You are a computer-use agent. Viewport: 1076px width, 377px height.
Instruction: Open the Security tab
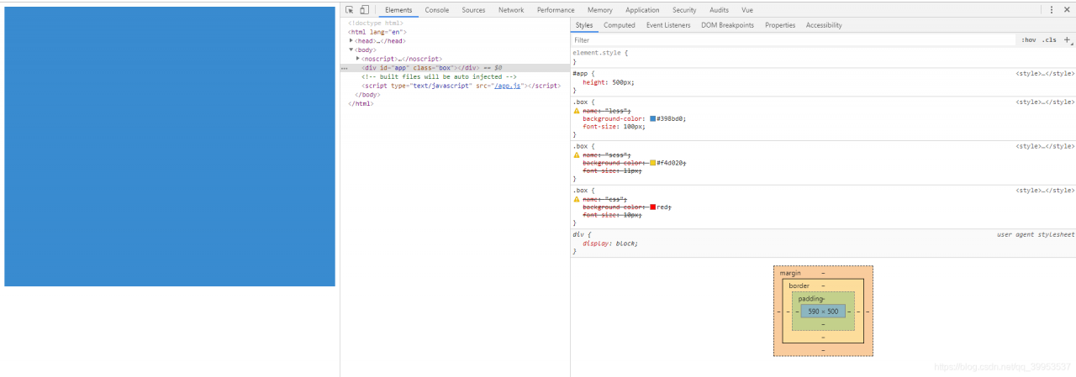coord(684,10)
